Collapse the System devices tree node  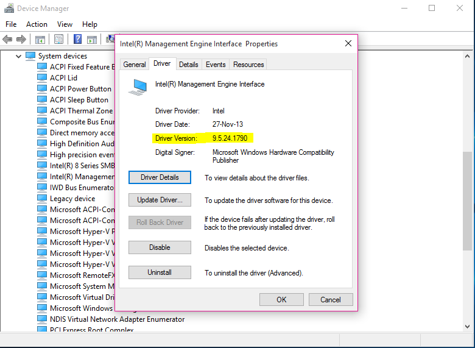click(18, 57)
